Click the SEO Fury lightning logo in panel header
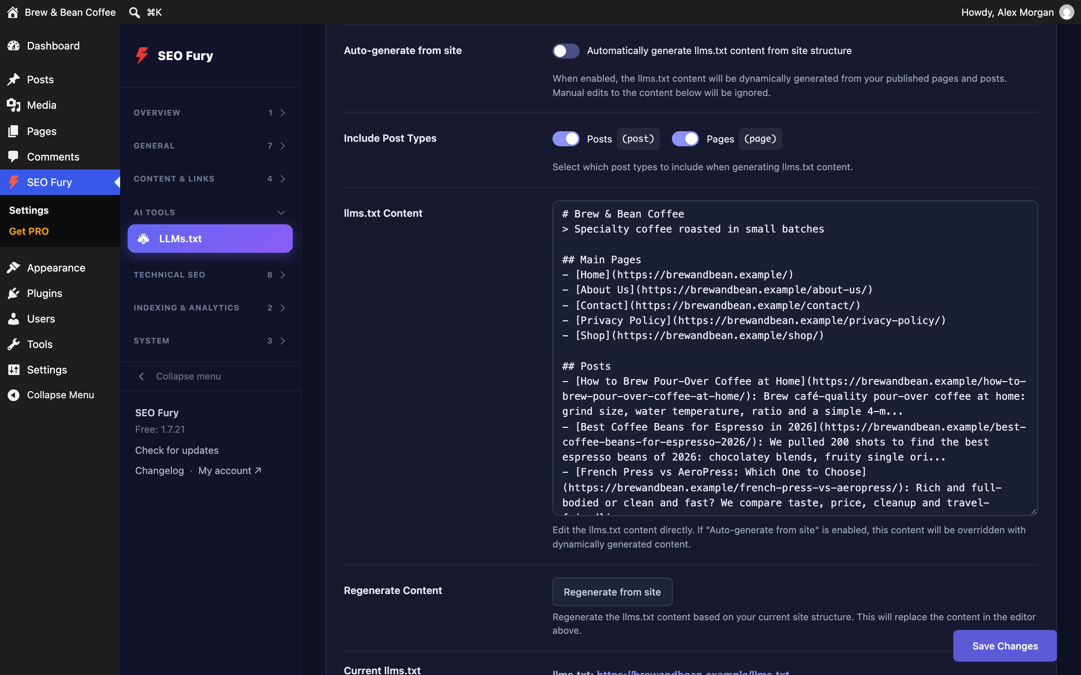 click(x=142, y=55)
